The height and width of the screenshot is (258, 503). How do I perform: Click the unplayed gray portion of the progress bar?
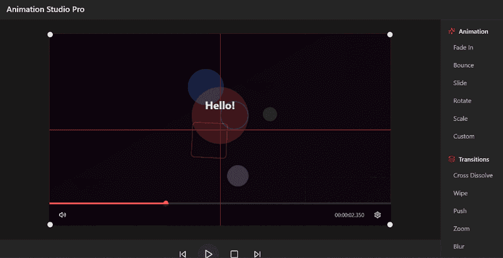click(279, 203)
